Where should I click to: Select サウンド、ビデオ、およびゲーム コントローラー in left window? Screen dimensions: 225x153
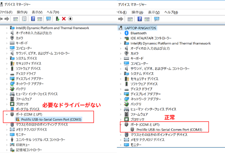[43, 53]
